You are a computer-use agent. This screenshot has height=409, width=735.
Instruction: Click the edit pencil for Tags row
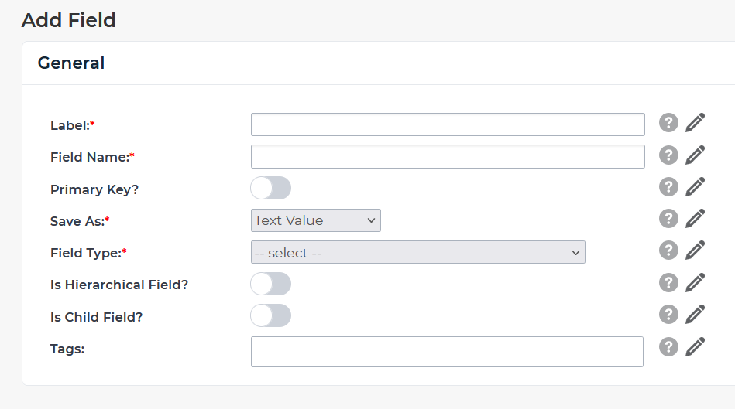(x=696, y=346)
